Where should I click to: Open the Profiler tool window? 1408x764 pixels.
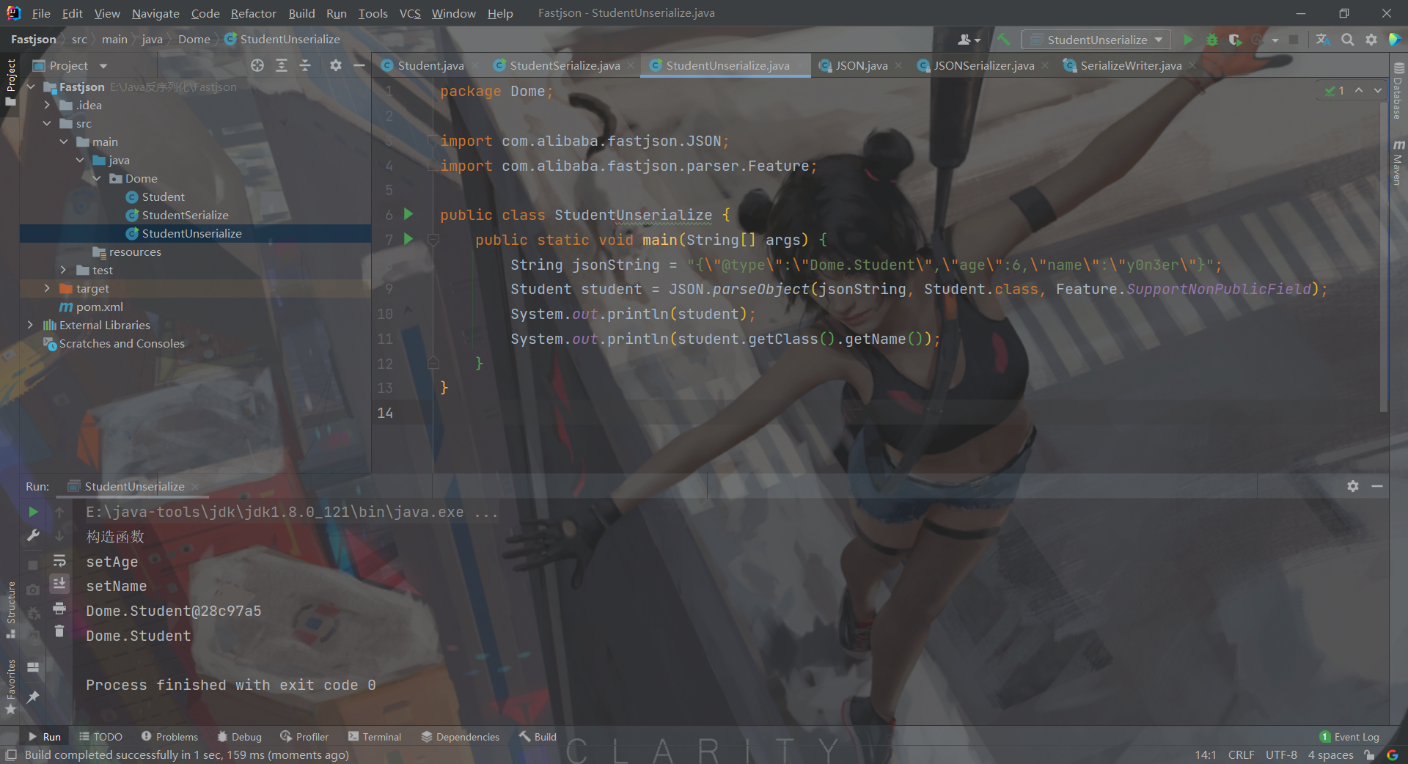304,737
